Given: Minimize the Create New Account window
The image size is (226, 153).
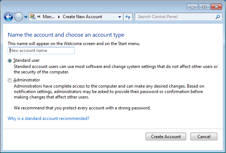Looking at the screenshot, I should click(x=193, y=7).
